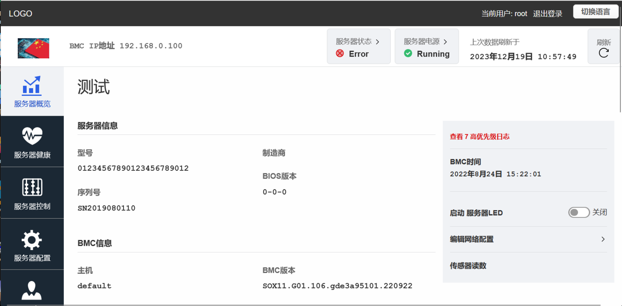Click 当前用户: root text

[x=504, y=14]
